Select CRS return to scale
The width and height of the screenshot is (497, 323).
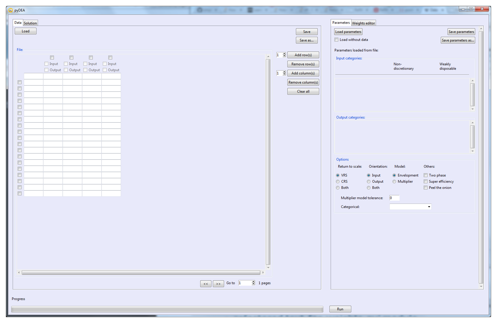pos(338,182)
